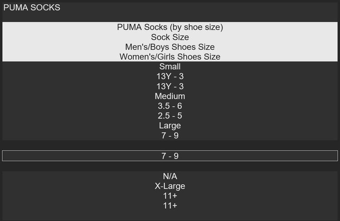
Task: Click the first '13Y - 3' value under Small
Action: pos(170,76)
